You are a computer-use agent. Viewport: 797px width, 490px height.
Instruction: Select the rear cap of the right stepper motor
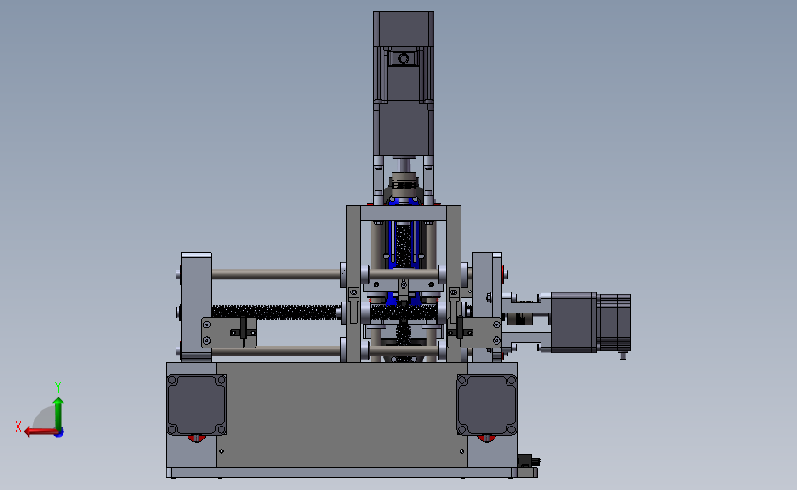[x=613, y=323]
